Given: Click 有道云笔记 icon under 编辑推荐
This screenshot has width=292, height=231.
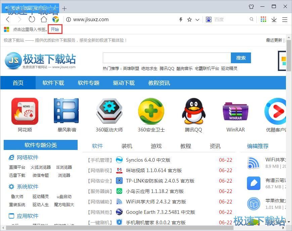Looking at the screenshot, I should pyautogui.click(x=254, y=183).
